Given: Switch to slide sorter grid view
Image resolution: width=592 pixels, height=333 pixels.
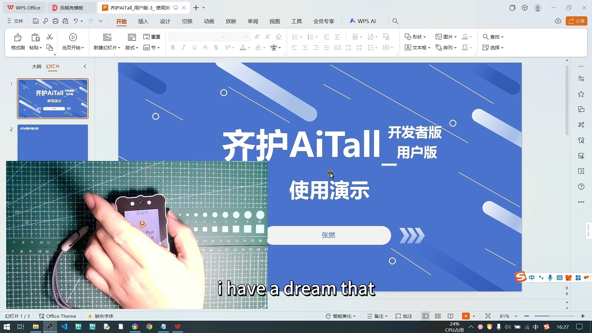Looking at the screenshot, I should point(438,316).
